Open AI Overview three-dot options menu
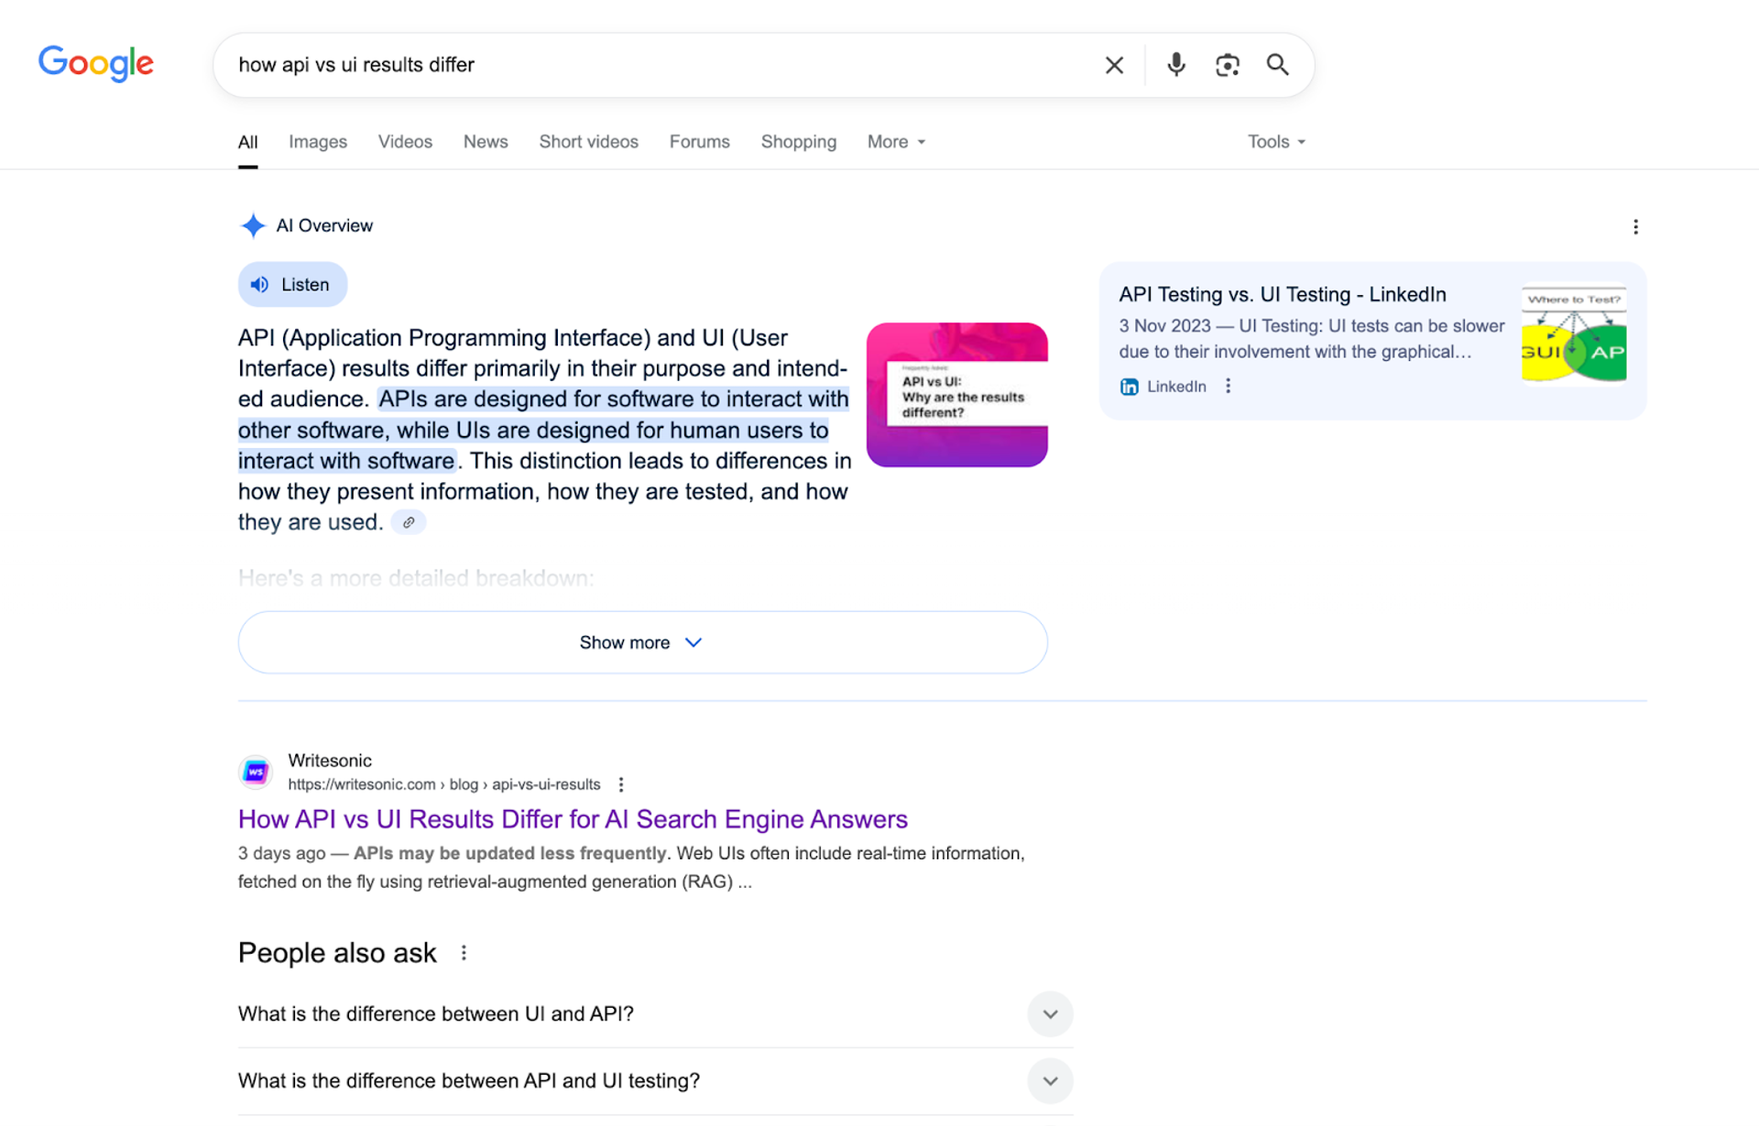 pos(1635,226)
